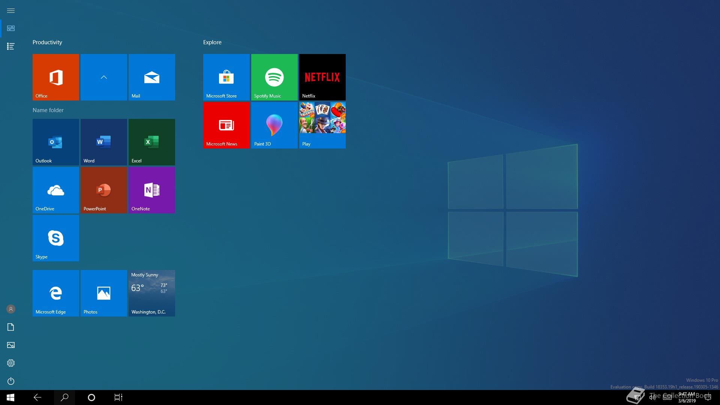Open Cortana circle icon
This screenshot has height=405, width=720.
pyautogui.click(x=91, y=397)
